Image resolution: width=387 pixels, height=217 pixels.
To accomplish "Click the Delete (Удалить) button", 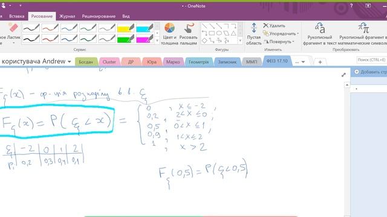I will (274, 25).
